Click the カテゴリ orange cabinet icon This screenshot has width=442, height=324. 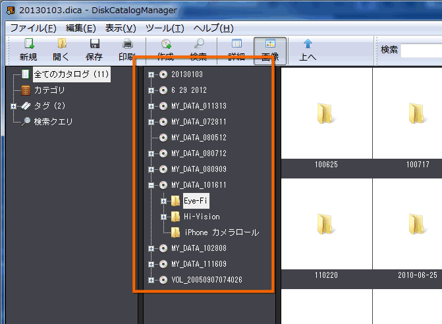tap(26, 90)
